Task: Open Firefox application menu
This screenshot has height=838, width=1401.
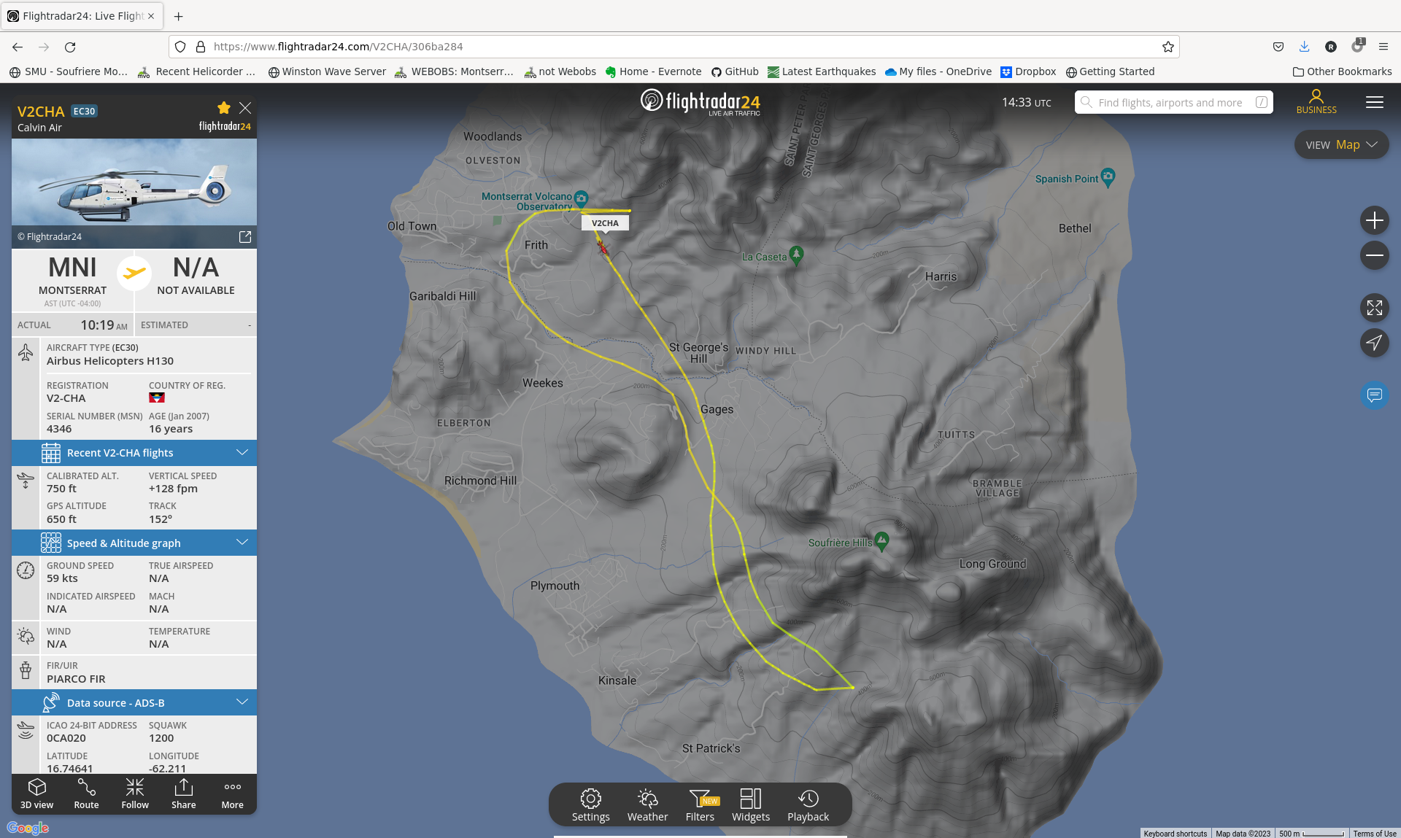Action: (1383, 47)
